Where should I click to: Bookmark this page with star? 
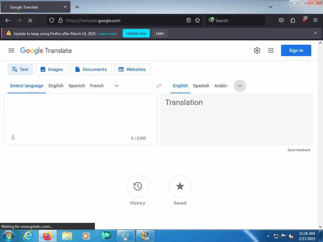197,20
